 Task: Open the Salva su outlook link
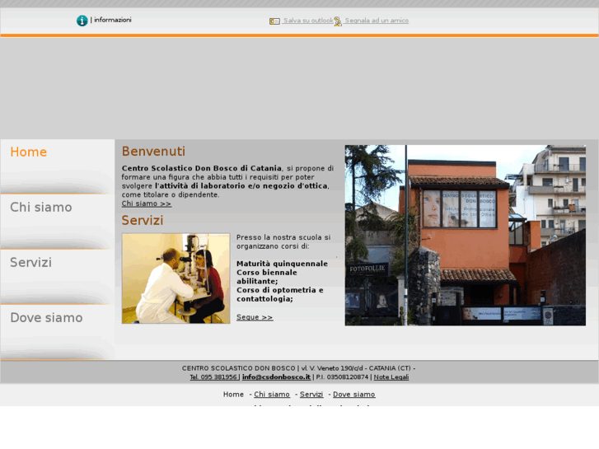[x=308, y=21]
